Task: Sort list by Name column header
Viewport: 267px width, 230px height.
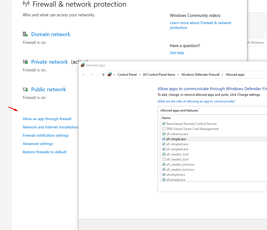Action: 166,118
